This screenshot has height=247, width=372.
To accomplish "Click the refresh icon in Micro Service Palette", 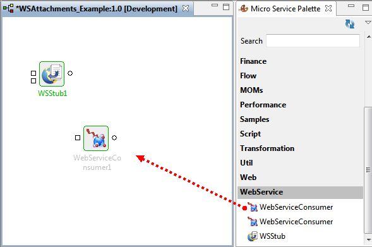I will [x=350, y=24].
